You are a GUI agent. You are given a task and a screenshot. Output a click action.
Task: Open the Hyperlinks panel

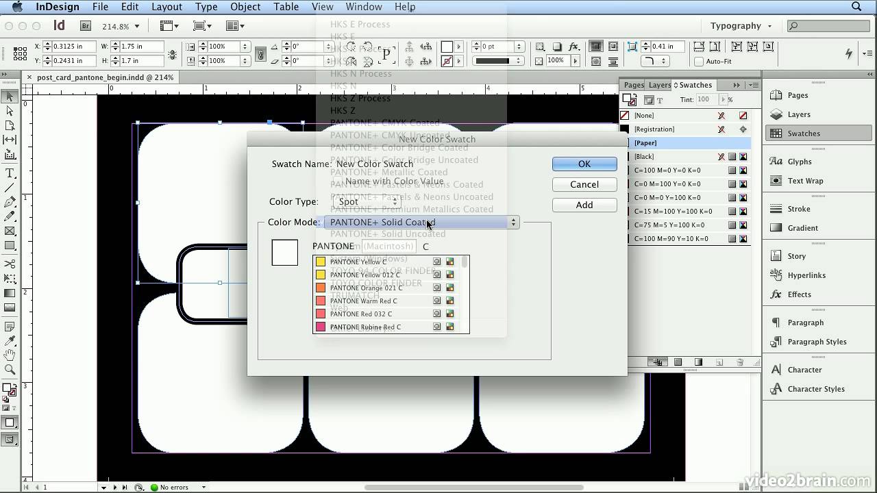click(x=806, y=275)
